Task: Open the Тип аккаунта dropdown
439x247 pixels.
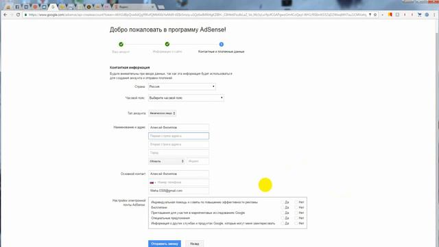Action: (x=162, y=113)
